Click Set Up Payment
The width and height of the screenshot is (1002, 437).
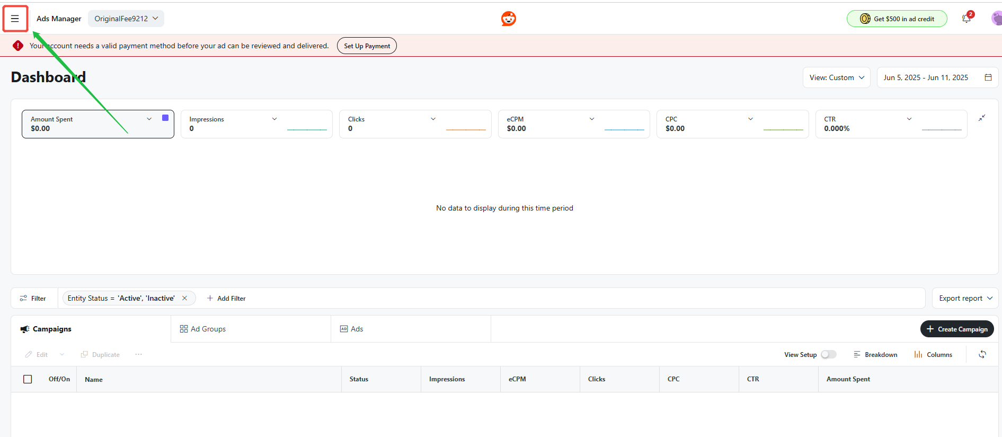tap(367, 46)
